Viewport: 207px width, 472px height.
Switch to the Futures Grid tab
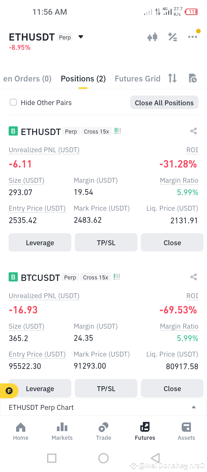coord(137,79)
